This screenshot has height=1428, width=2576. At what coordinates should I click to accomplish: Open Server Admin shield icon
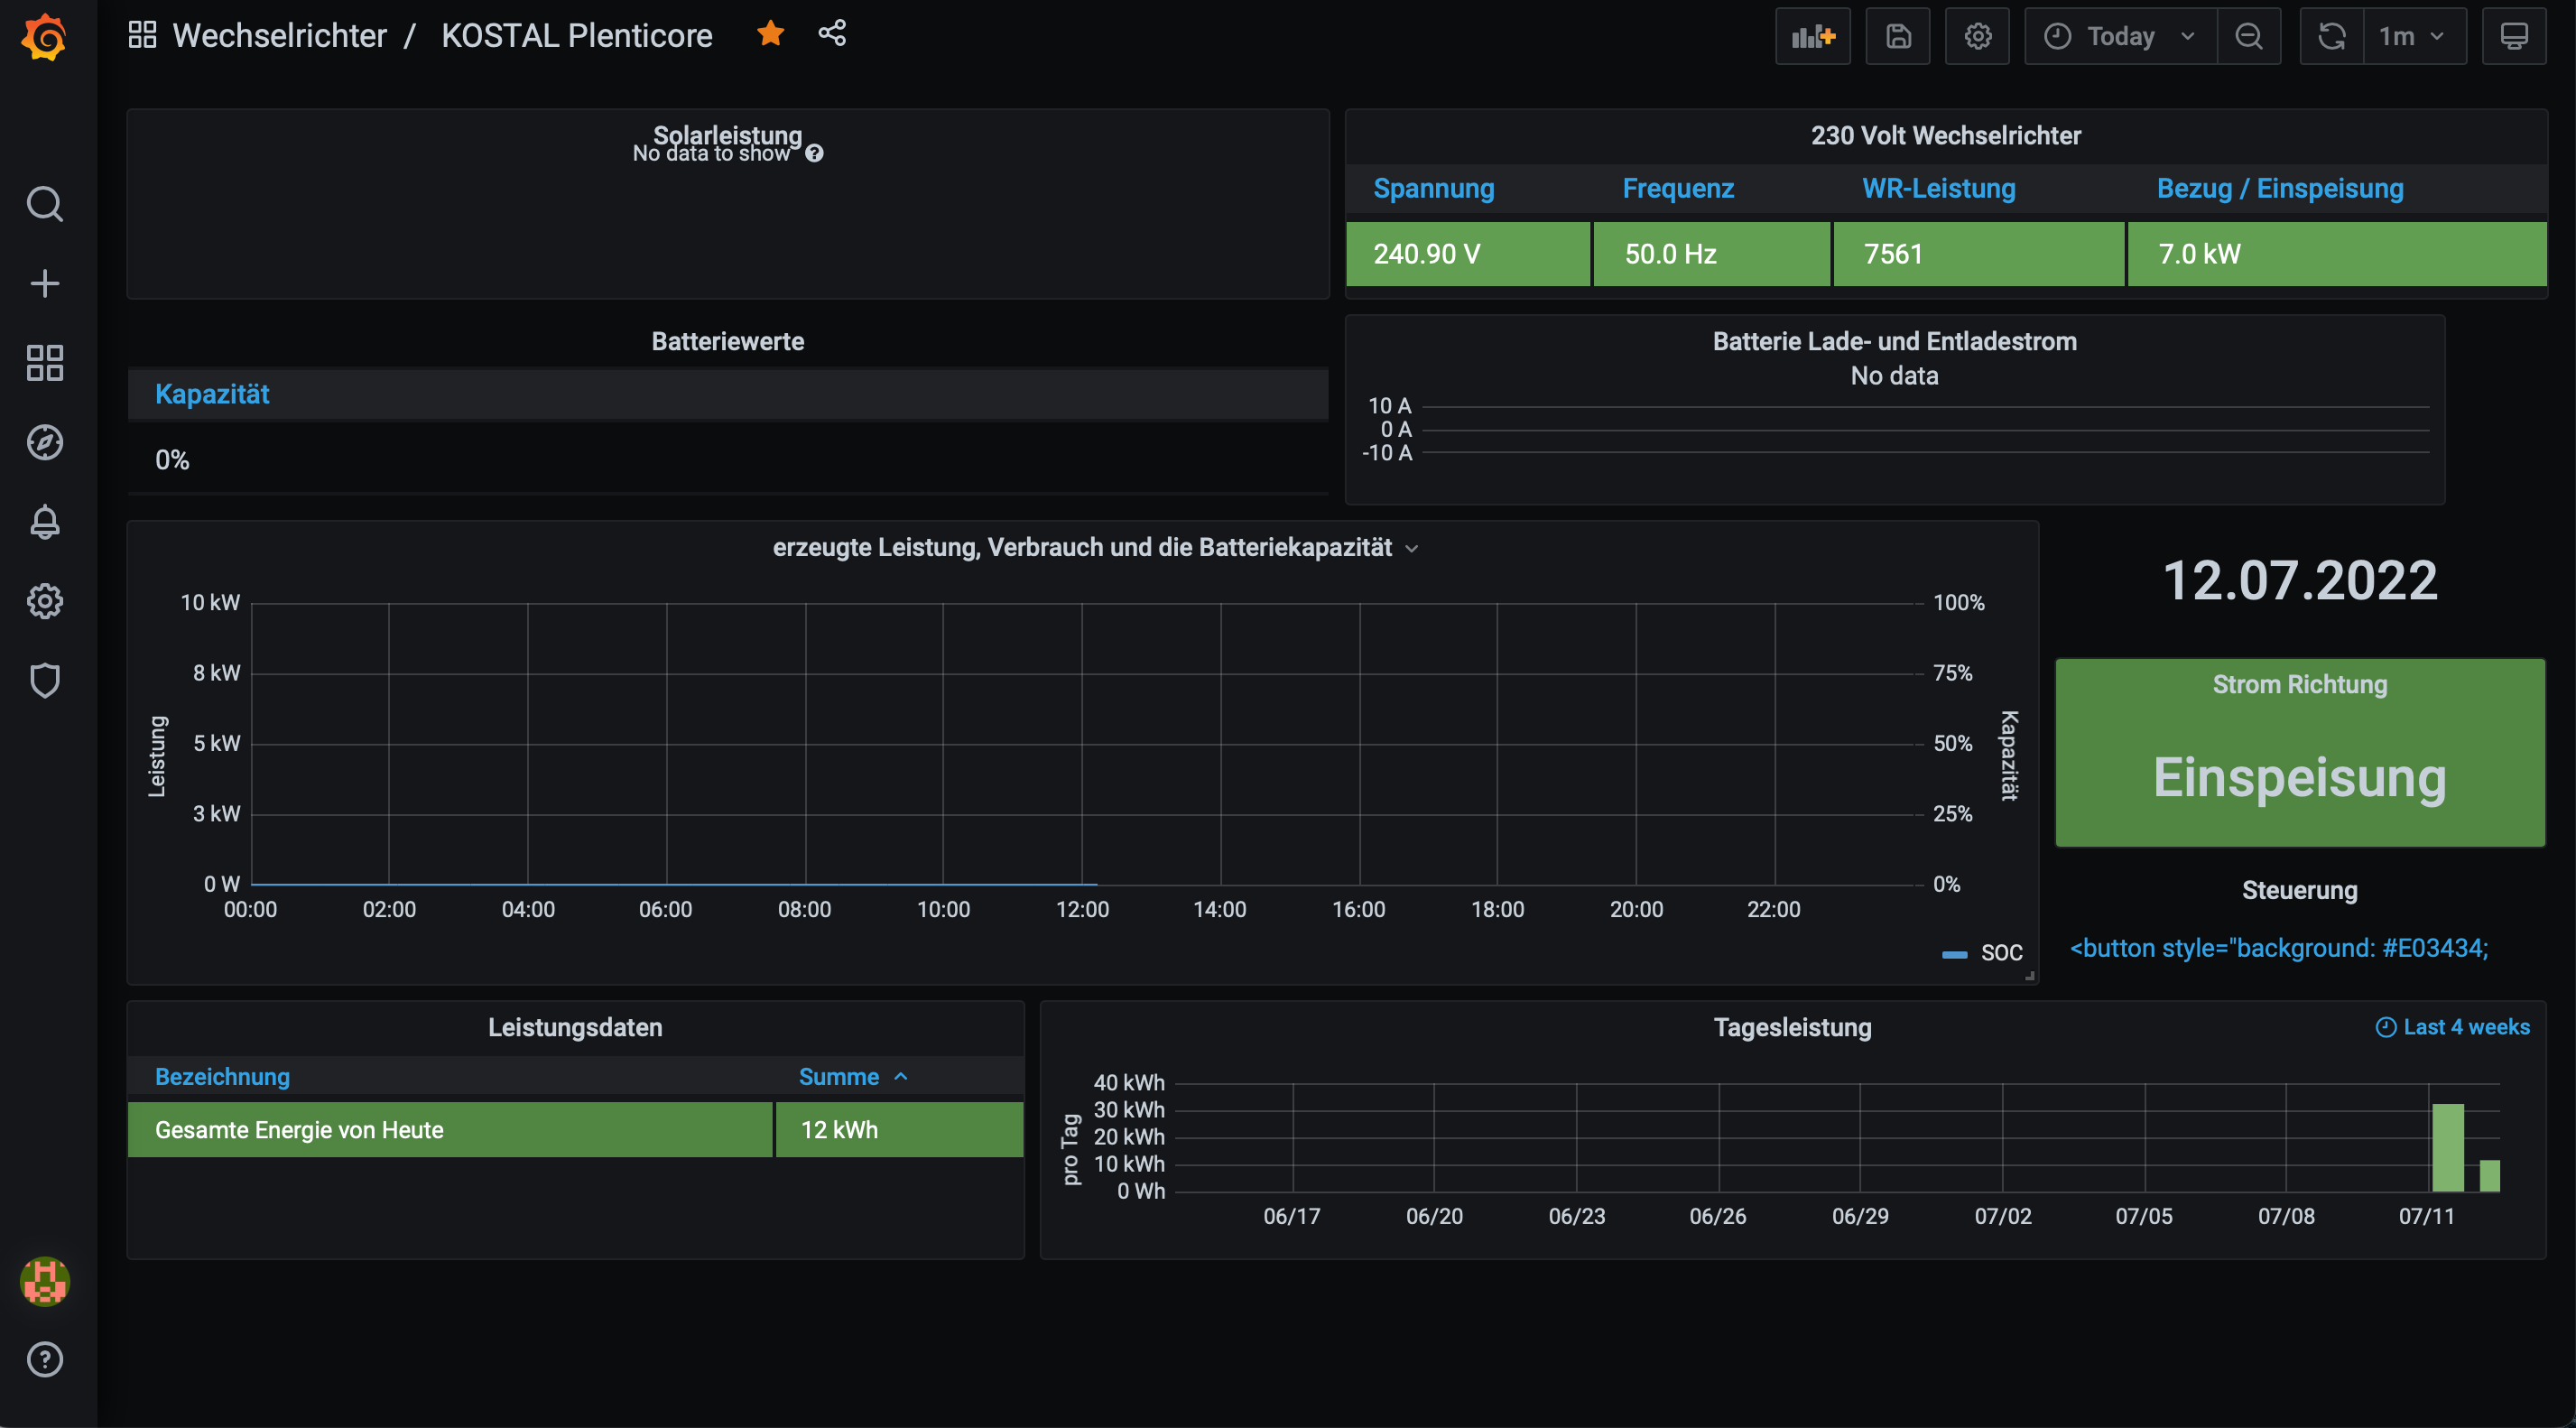point(44,681)
